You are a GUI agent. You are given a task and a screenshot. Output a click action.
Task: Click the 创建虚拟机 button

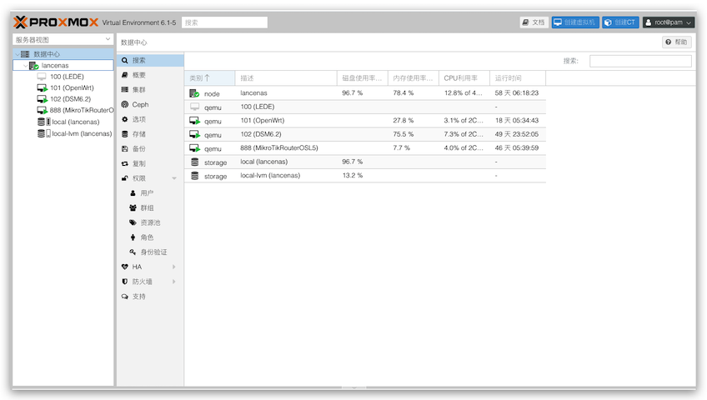click(x=575, y=22)
